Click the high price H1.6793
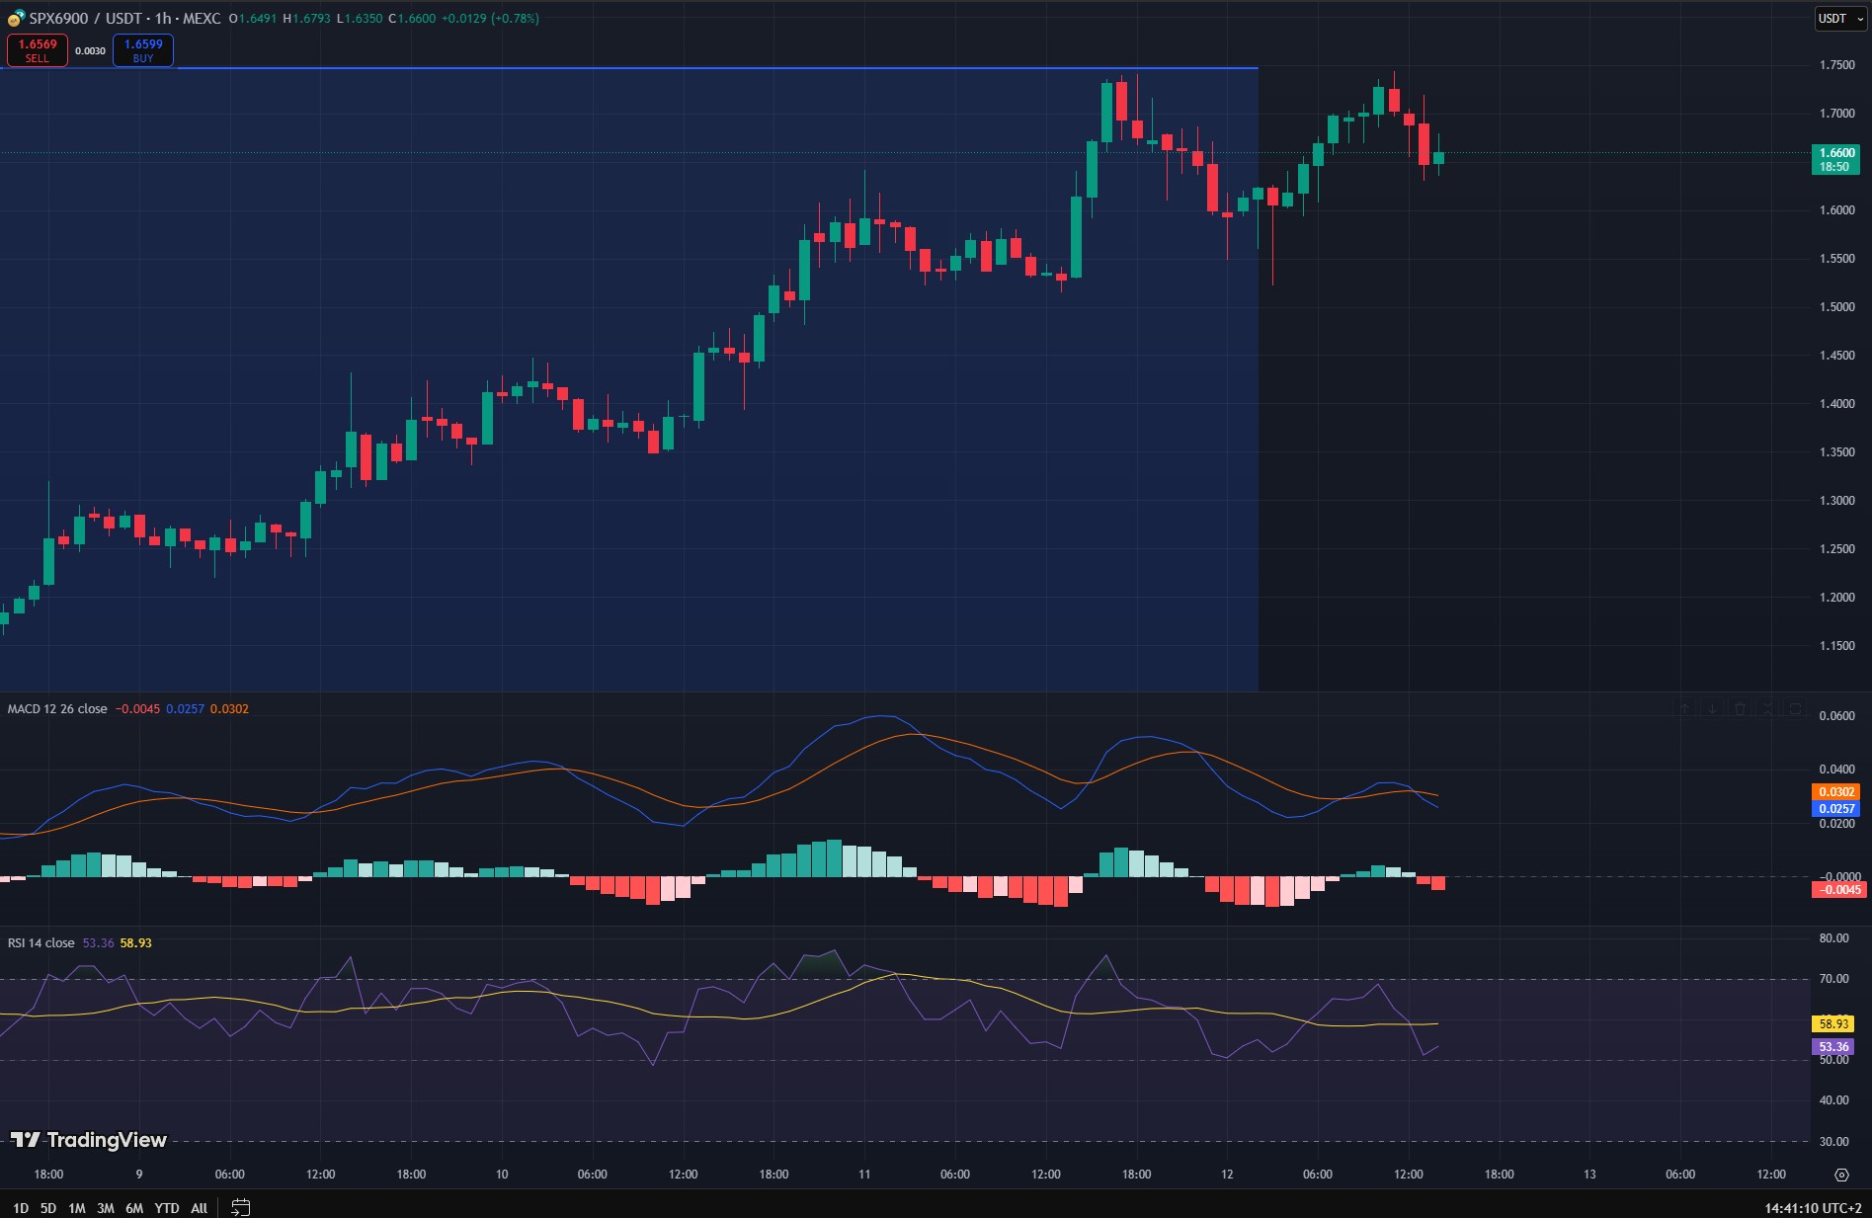 (306, 18)
